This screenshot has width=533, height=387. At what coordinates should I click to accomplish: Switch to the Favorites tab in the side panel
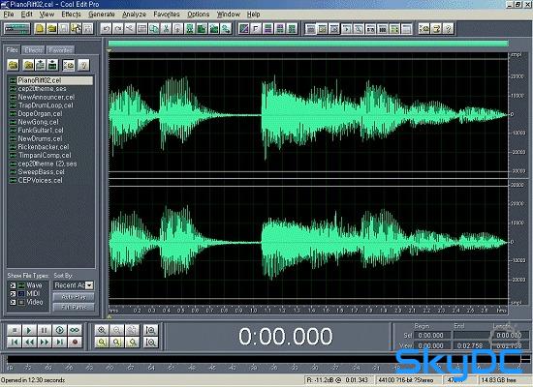(60, 50)
